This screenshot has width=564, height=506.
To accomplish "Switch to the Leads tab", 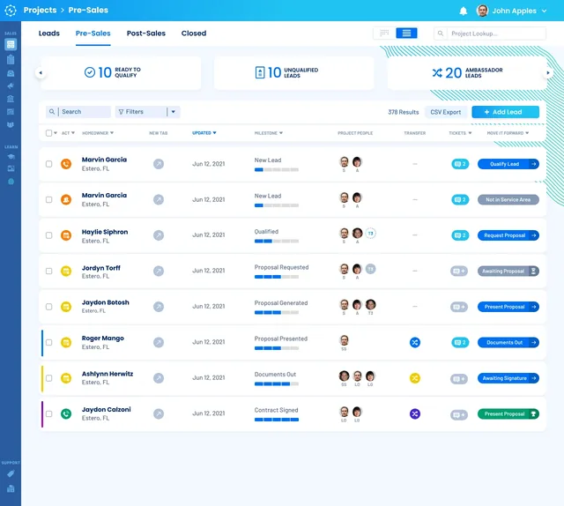I will point(49,33).
